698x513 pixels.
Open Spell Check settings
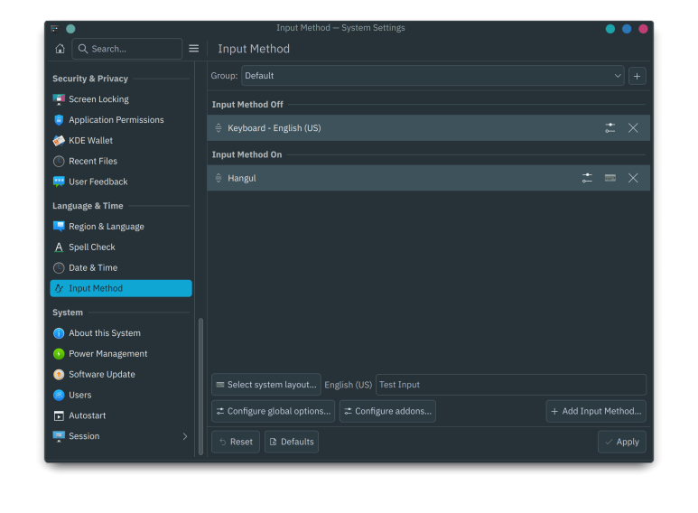[x=121, y=247]
